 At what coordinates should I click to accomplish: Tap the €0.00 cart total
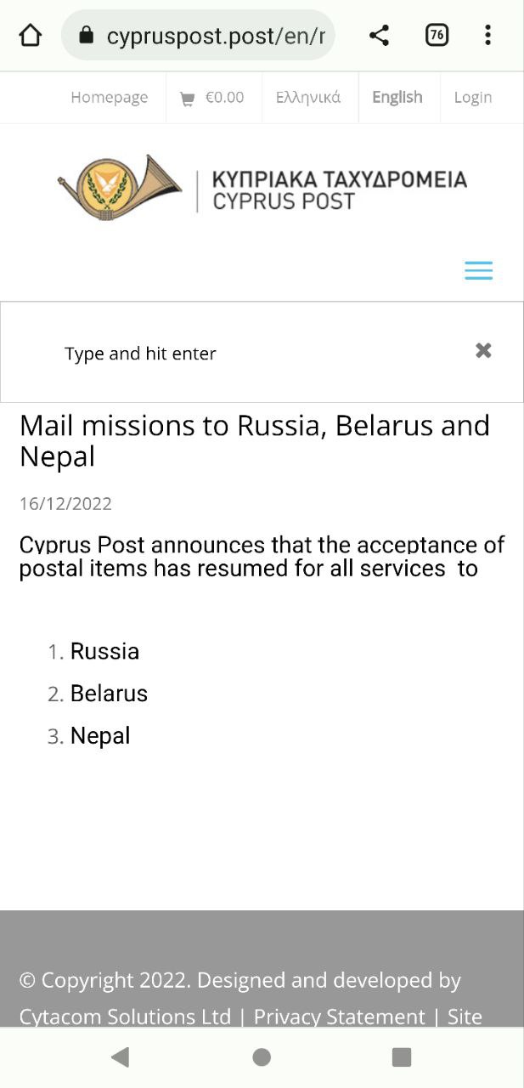click(224, 98)
